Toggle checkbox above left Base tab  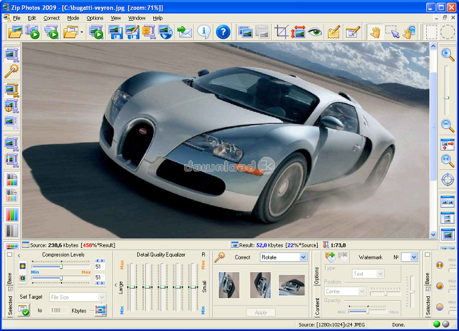(9, 255)
